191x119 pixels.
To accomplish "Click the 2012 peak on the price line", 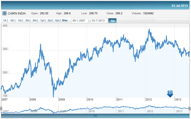I will click(149, 29).
